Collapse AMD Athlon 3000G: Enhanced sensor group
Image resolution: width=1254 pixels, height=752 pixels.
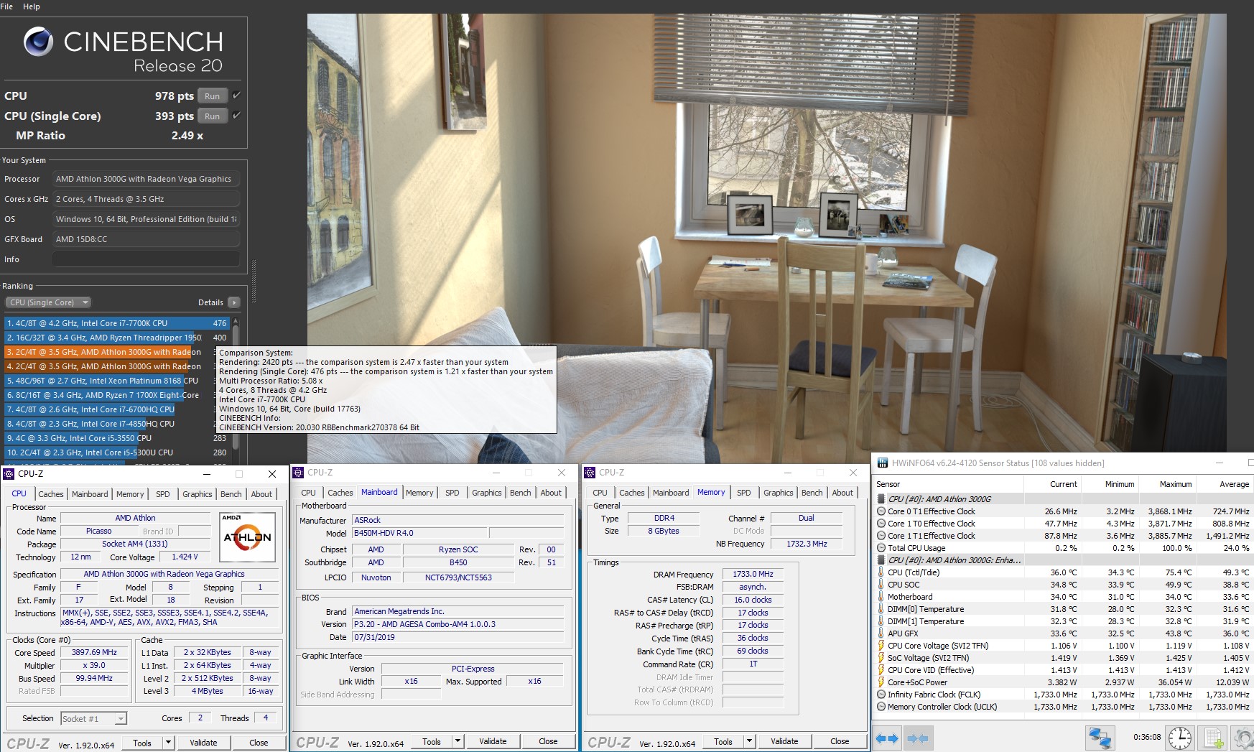coord(881,560)
